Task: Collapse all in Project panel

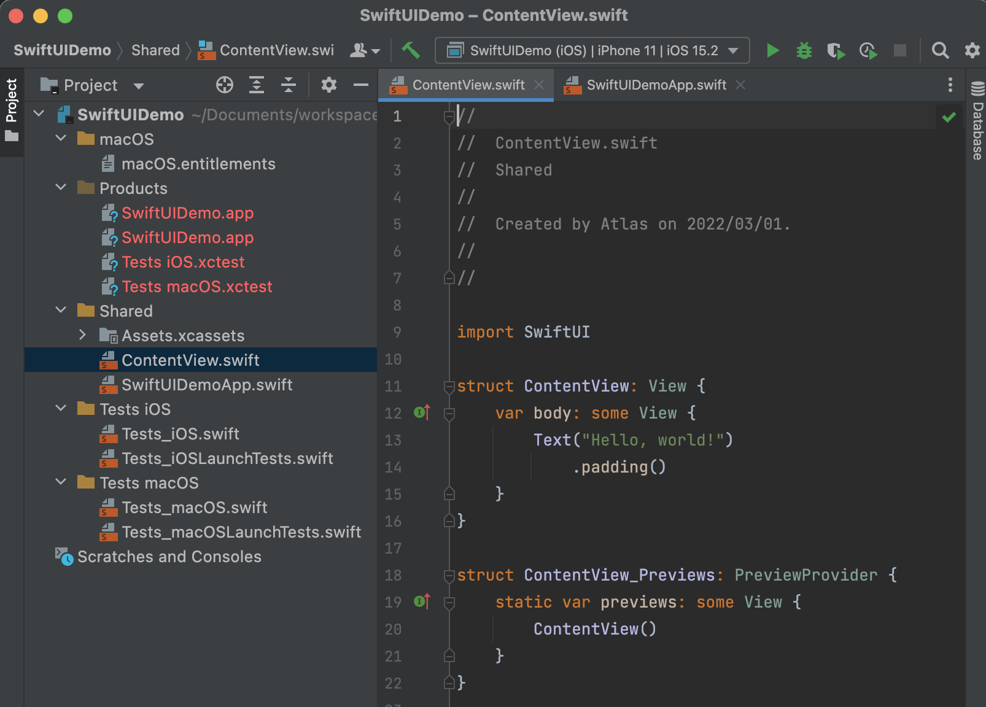Action: (x=289, y=85)
